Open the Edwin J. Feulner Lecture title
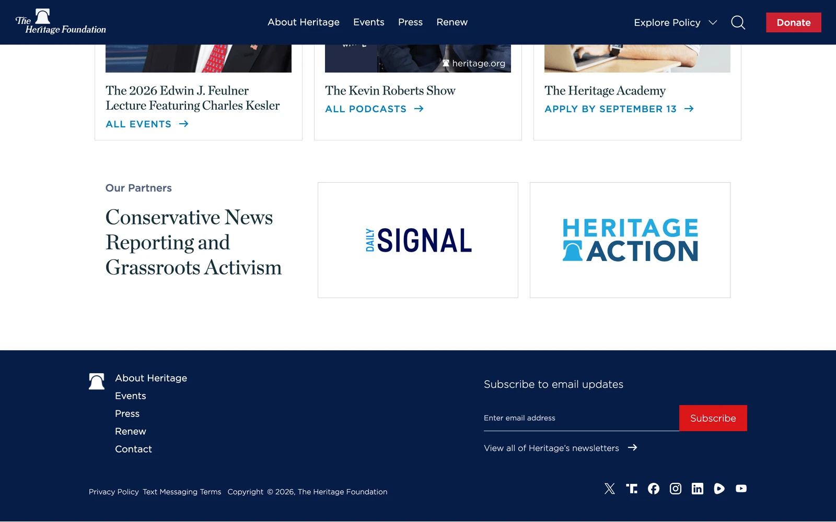This screenshot has width=836, height=522. click(193, 98)
